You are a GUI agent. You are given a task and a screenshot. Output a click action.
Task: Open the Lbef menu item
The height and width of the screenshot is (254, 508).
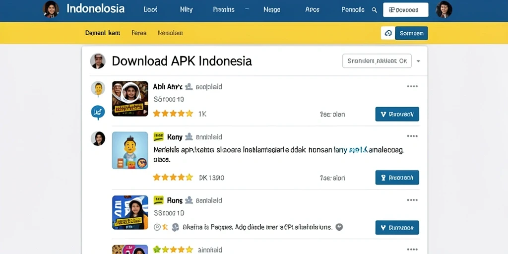point(150,10)
